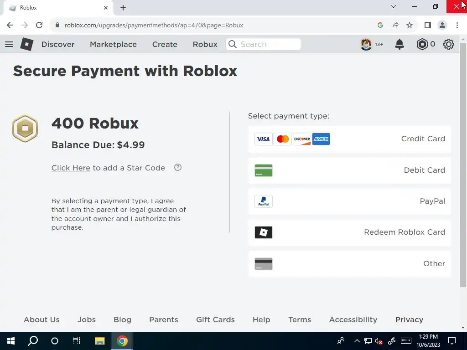Click the PayPal logo icon

pos(263,201)
